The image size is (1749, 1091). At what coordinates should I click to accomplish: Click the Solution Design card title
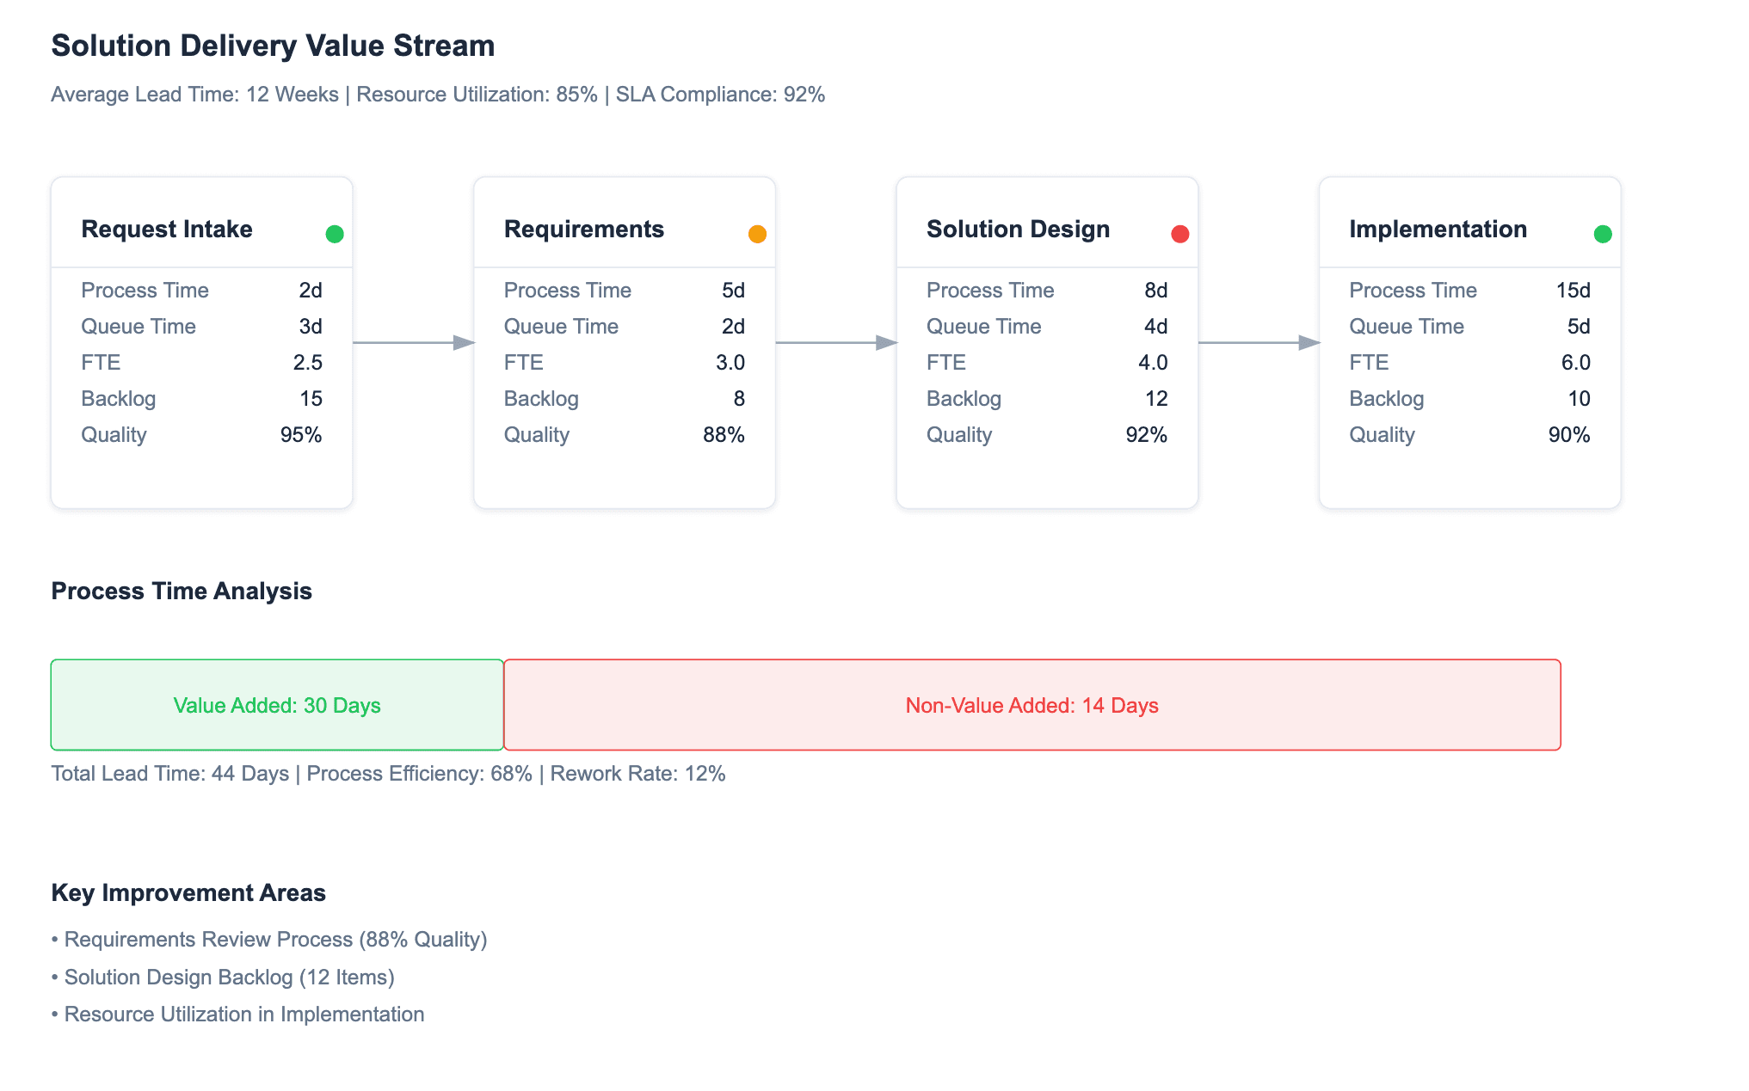click(x=1018, y=230)
